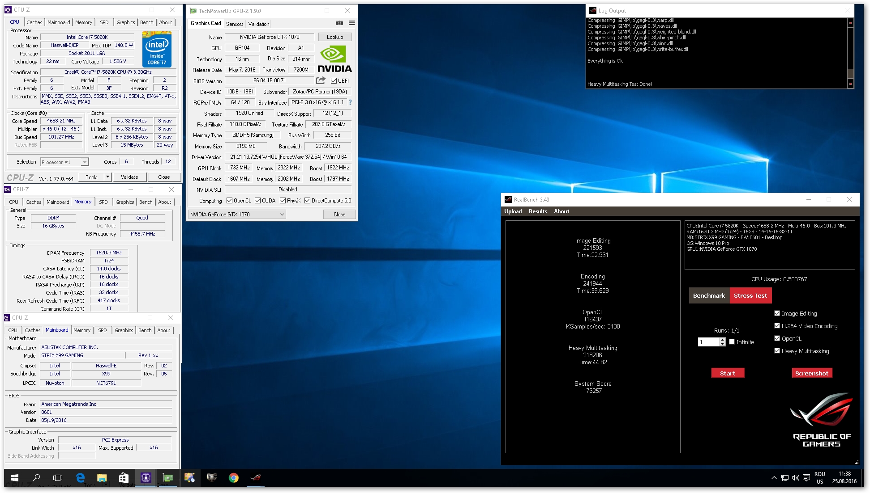Decrease Runs count with down arrow
Viewport: 870px width, 493px height.
point(722,344)
